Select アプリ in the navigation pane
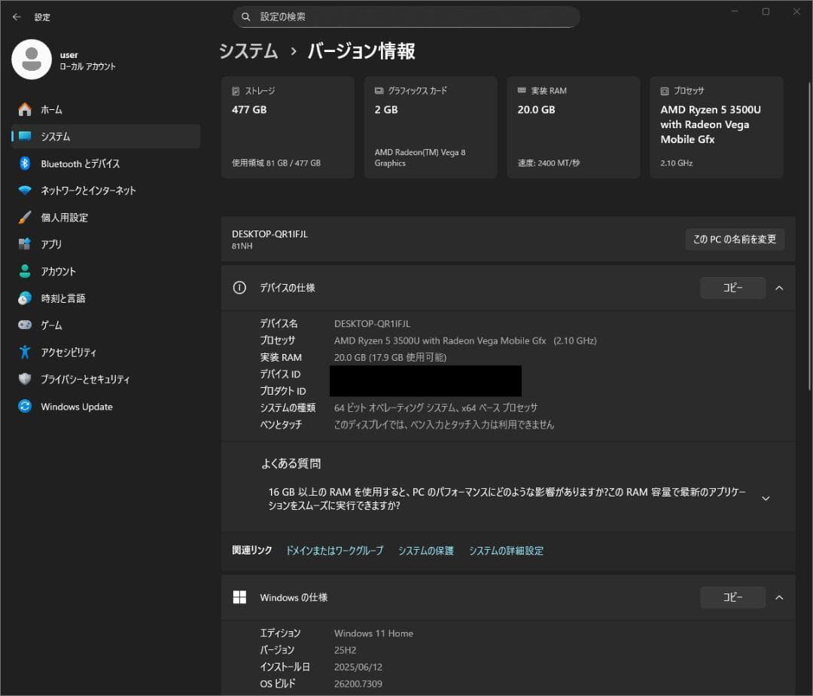Viewport: 813px width, 696px height. 55,244
